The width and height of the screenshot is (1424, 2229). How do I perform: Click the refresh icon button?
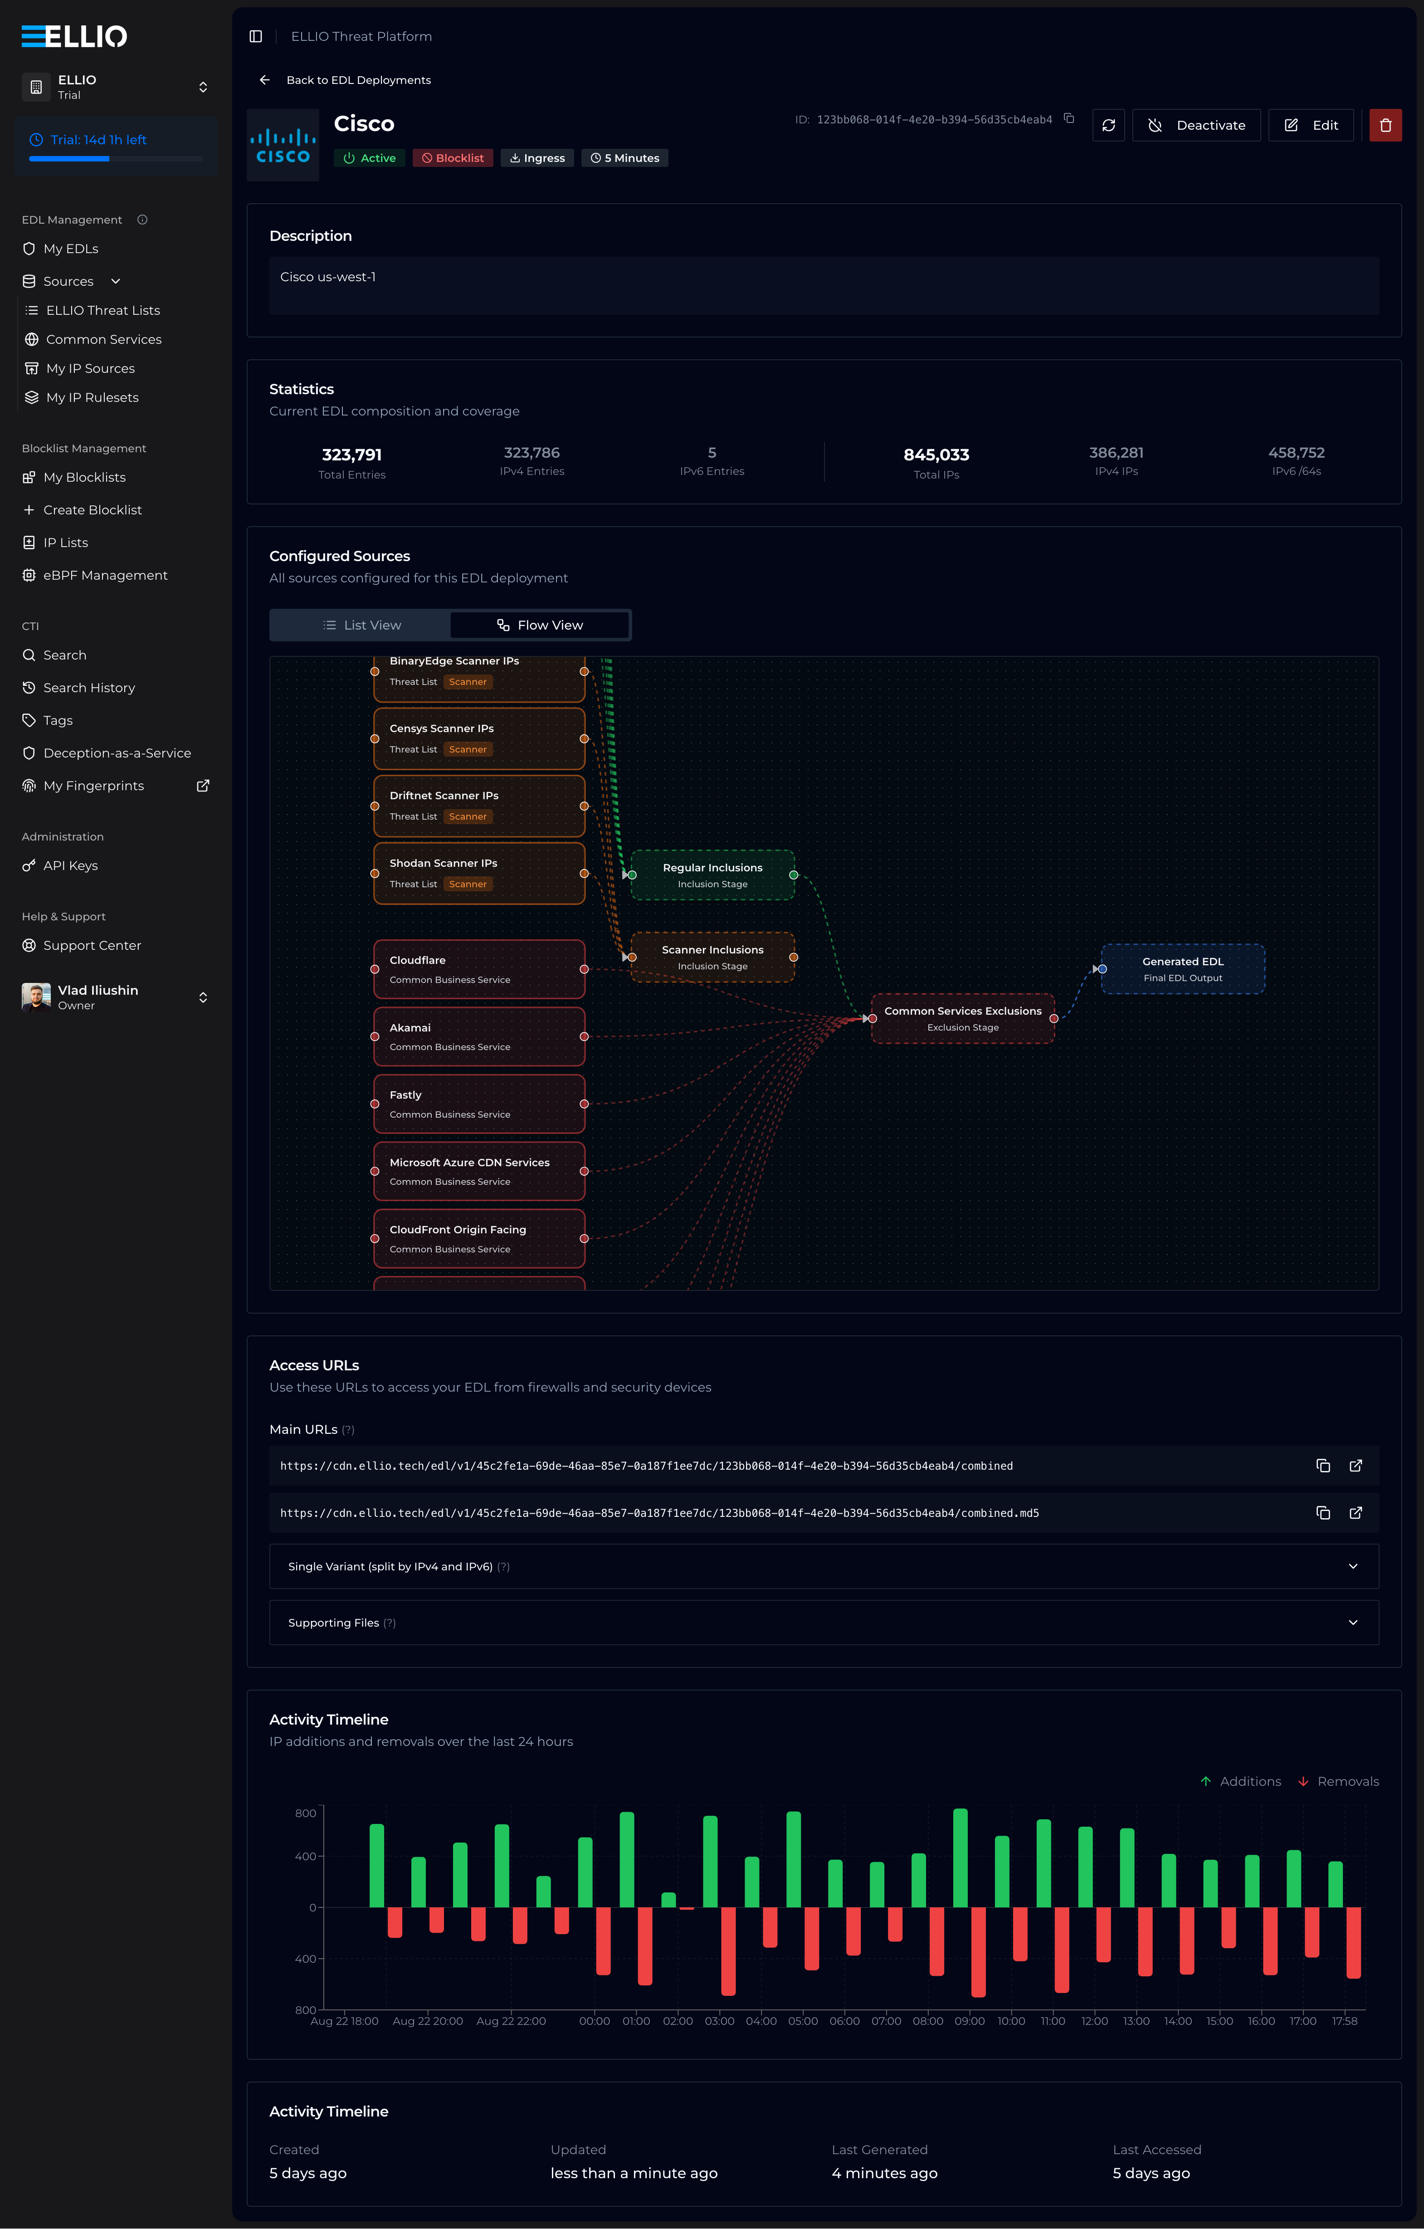pos(1108,125)
